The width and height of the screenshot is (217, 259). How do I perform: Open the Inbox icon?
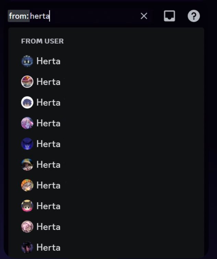169,16
